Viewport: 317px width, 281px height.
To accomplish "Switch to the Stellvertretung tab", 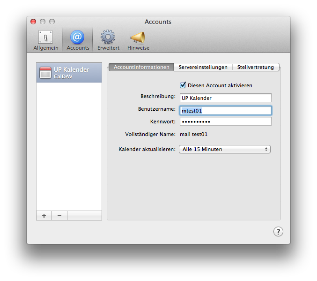I will pyautogui.click(x=255, y=67).
